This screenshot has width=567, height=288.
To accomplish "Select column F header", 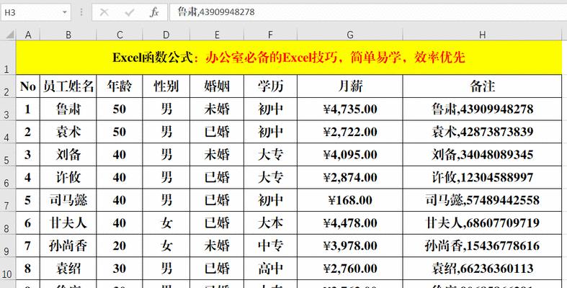I will (270, 35).
